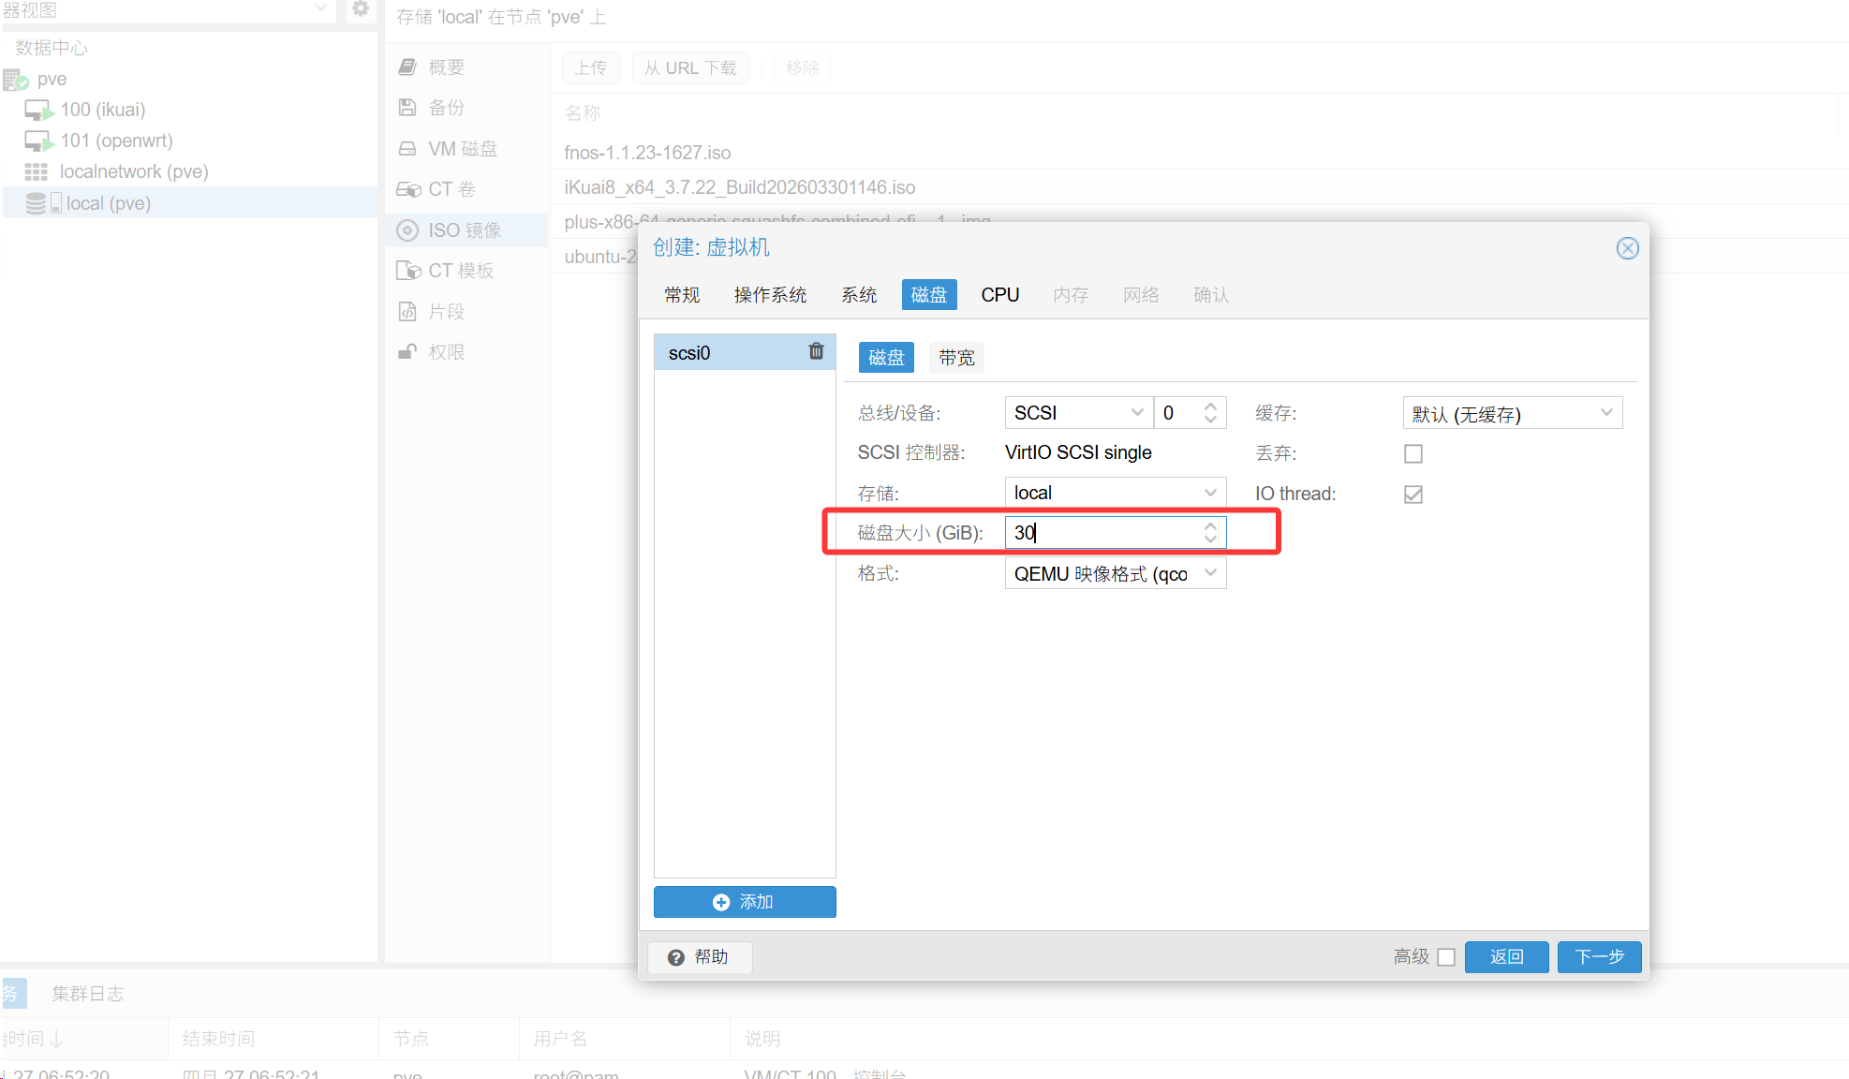Click the gear settings icon in tree header
Image resolution: width=1849 pixels, height=1079 pixels.
[x=360, y=9]
